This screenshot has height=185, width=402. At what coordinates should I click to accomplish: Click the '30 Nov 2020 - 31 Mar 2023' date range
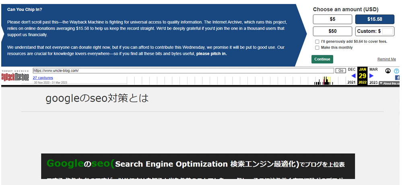(51, 82)
